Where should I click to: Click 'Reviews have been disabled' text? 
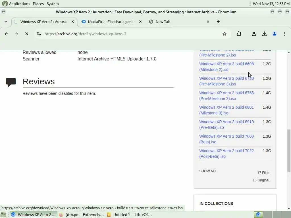tap(59, 93)
